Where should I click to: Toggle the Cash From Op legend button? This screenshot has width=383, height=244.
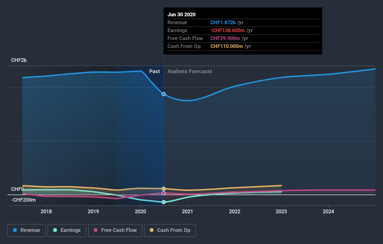point(170,230)
